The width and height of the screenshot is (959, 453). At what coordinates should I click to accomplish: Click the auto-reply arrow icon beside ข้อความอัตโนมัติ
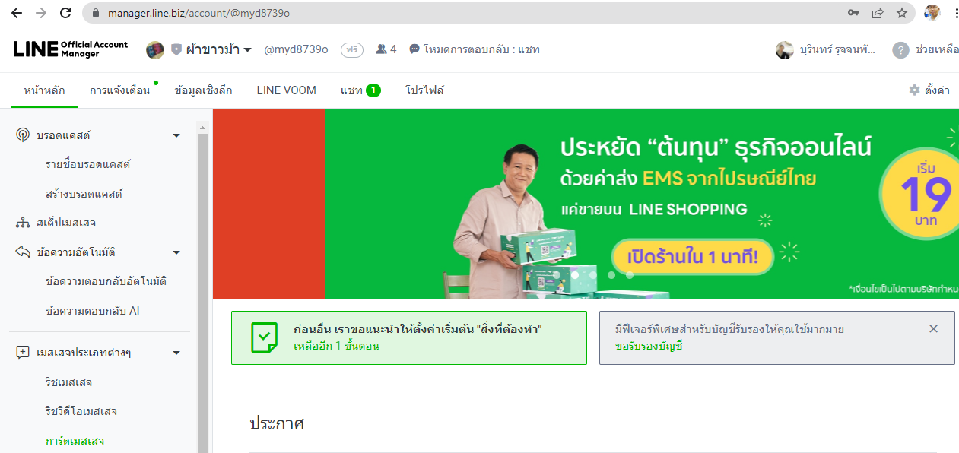(23, 252)
